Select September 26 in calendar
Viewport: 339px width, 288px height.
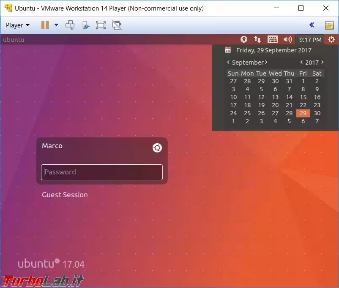pyautogui.click(x=261, y=113)
